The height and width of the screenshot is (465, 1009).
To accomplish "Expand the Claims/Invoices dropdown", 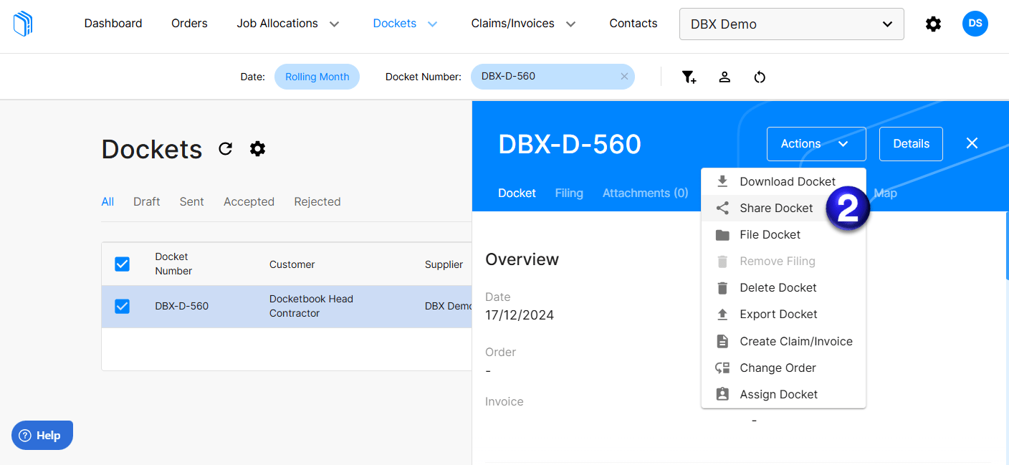I will (x=523, y=23).
